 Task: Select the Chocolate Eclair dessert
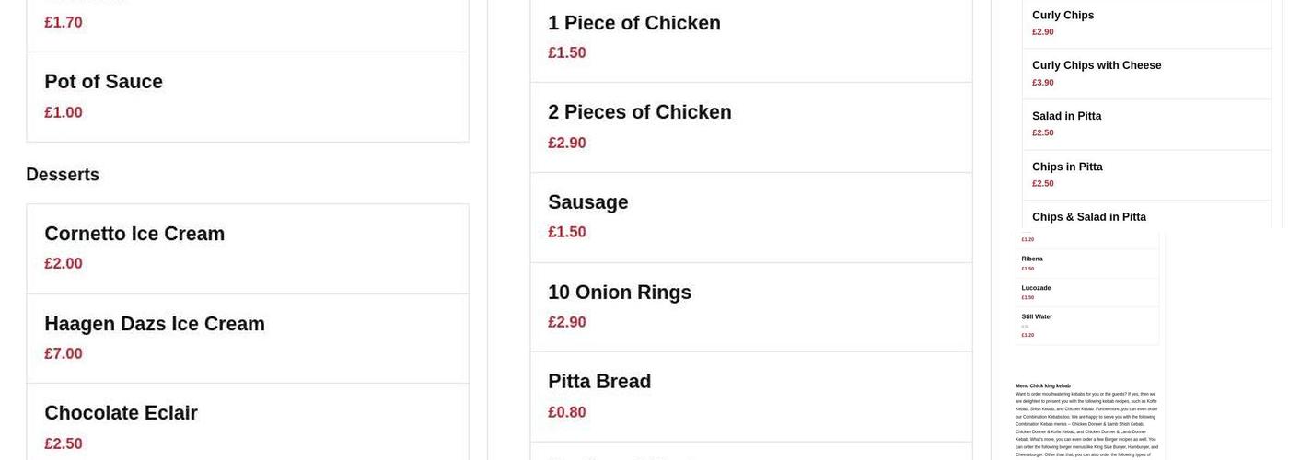pyautogui.click(x=121, y=413)
